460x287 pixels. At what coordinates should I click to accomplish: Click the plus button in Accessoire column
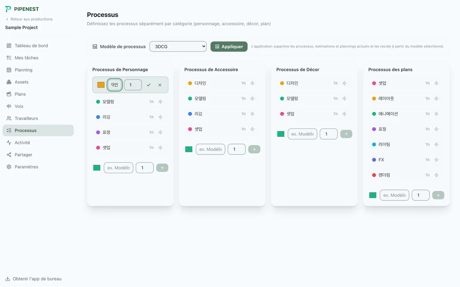coord(254,149)
